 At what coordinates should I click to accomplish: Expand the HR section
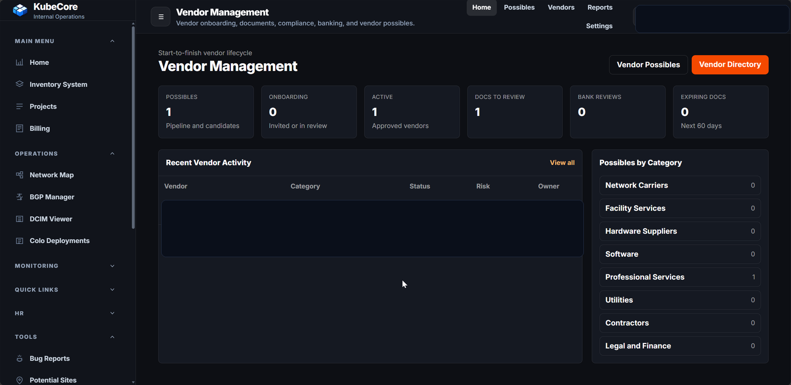click(x=112, y=313)
